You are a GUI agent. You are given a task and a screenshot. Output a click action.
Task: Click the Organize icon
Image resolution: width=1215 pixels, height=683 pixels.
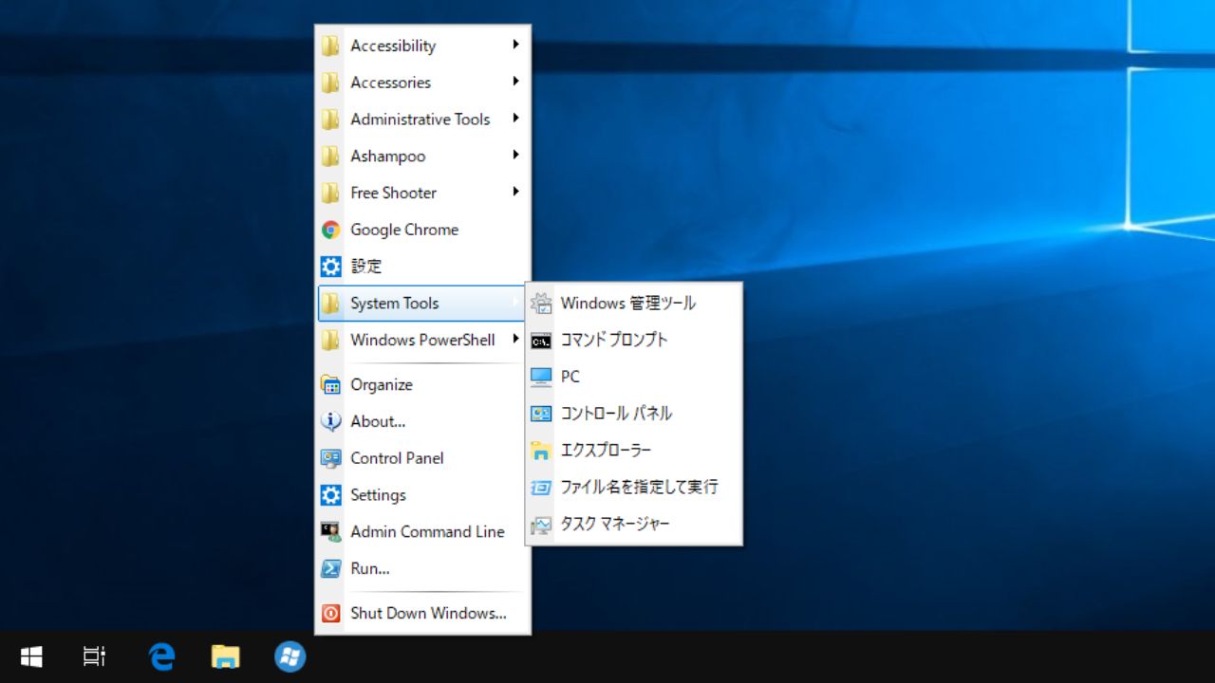330,384
